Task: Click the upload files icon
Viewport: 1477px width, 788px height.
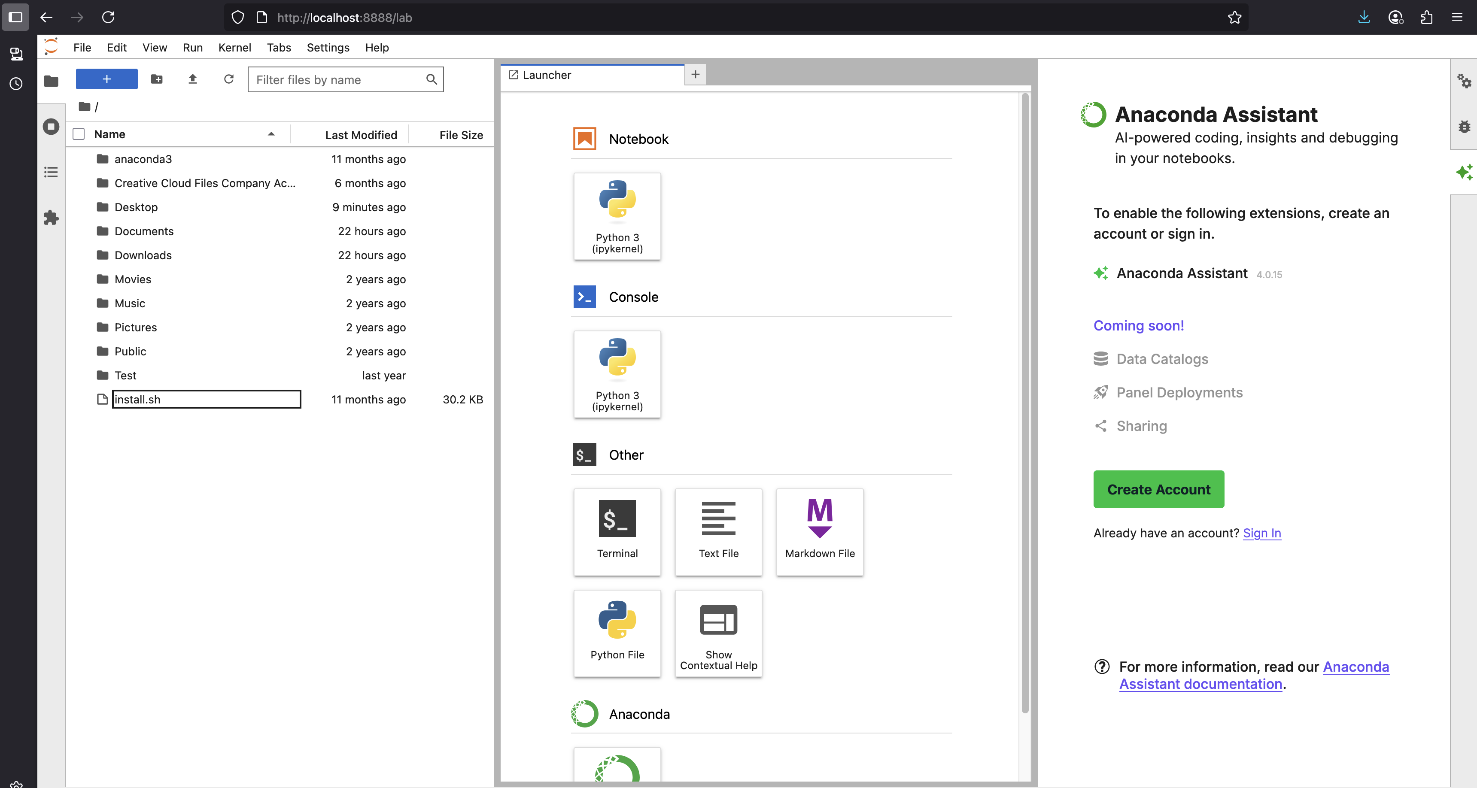Action: coord(193,79)
